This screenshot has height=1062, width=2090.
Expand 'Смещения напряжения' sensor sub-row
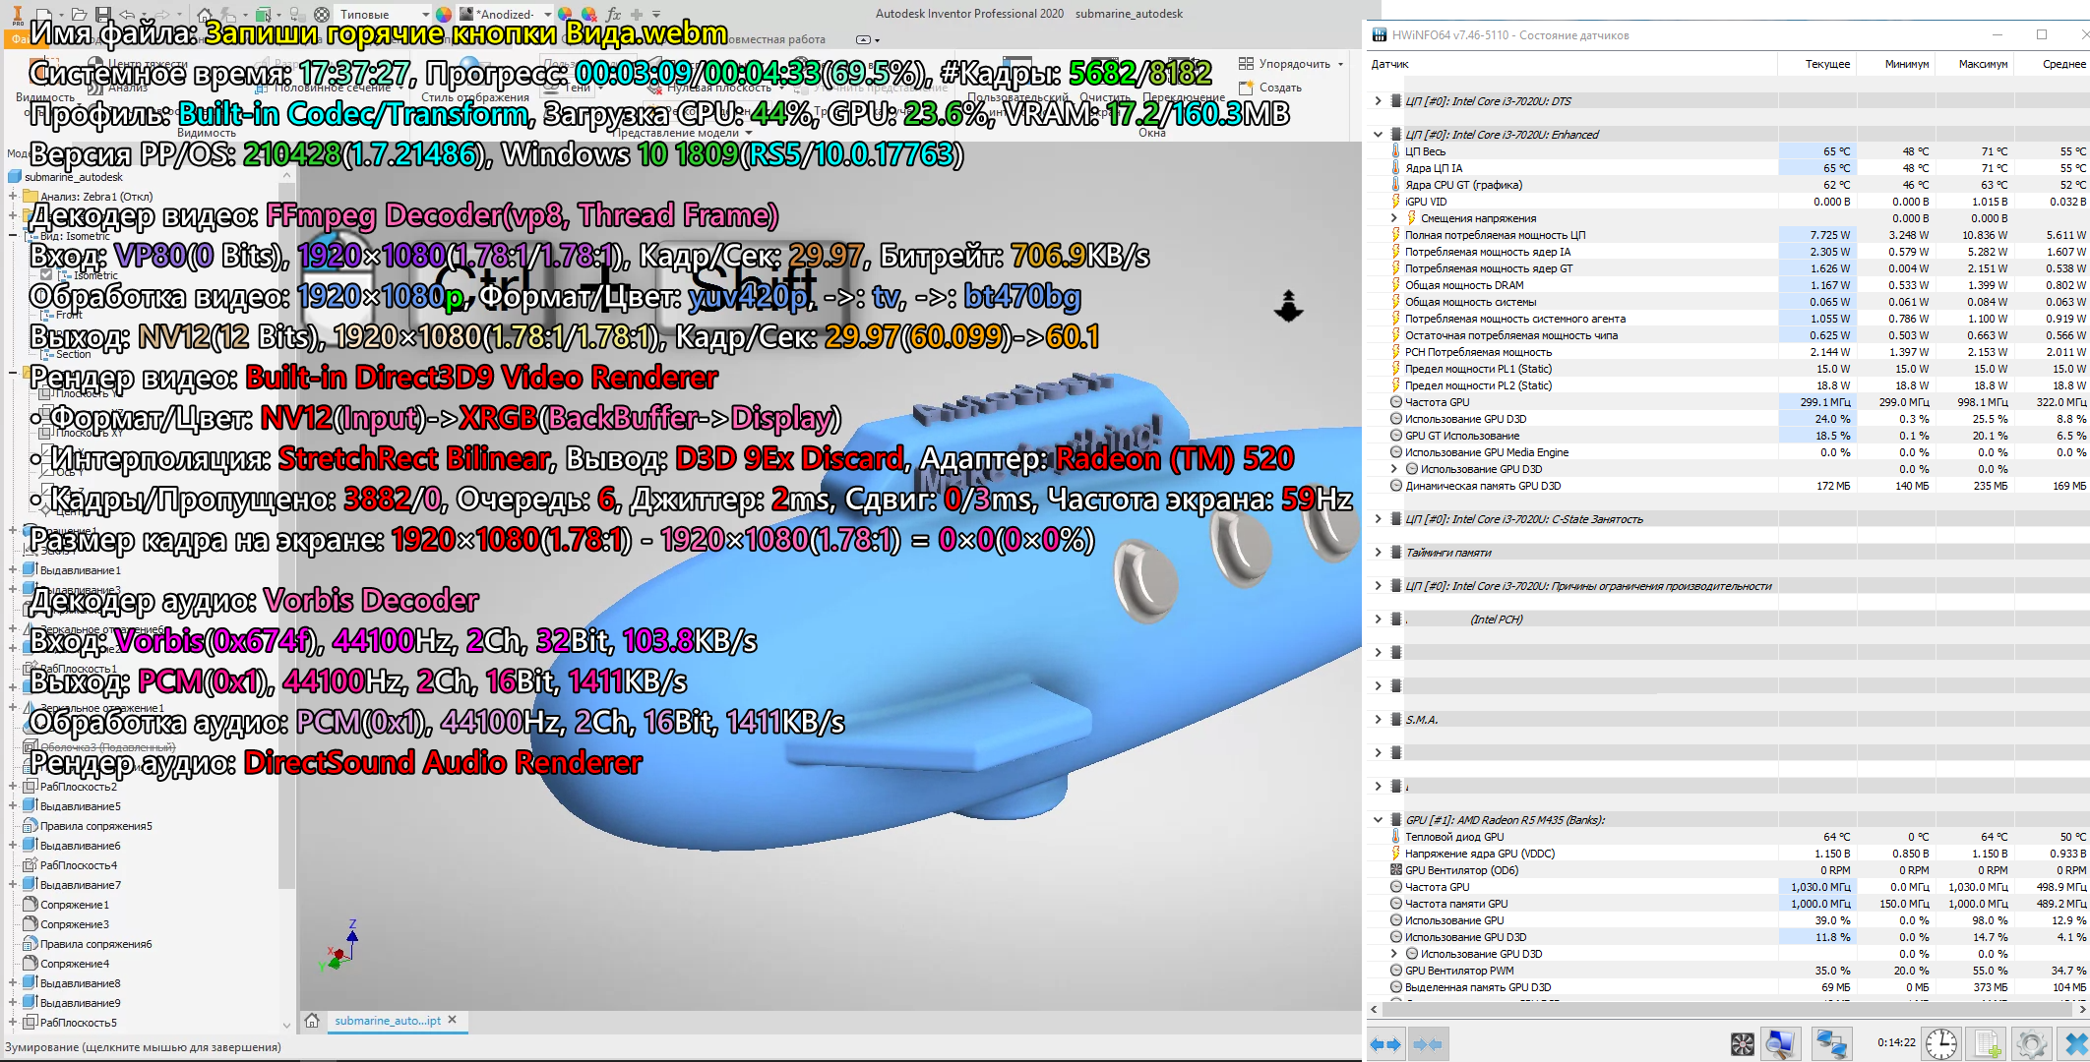tap(1394, 218)
